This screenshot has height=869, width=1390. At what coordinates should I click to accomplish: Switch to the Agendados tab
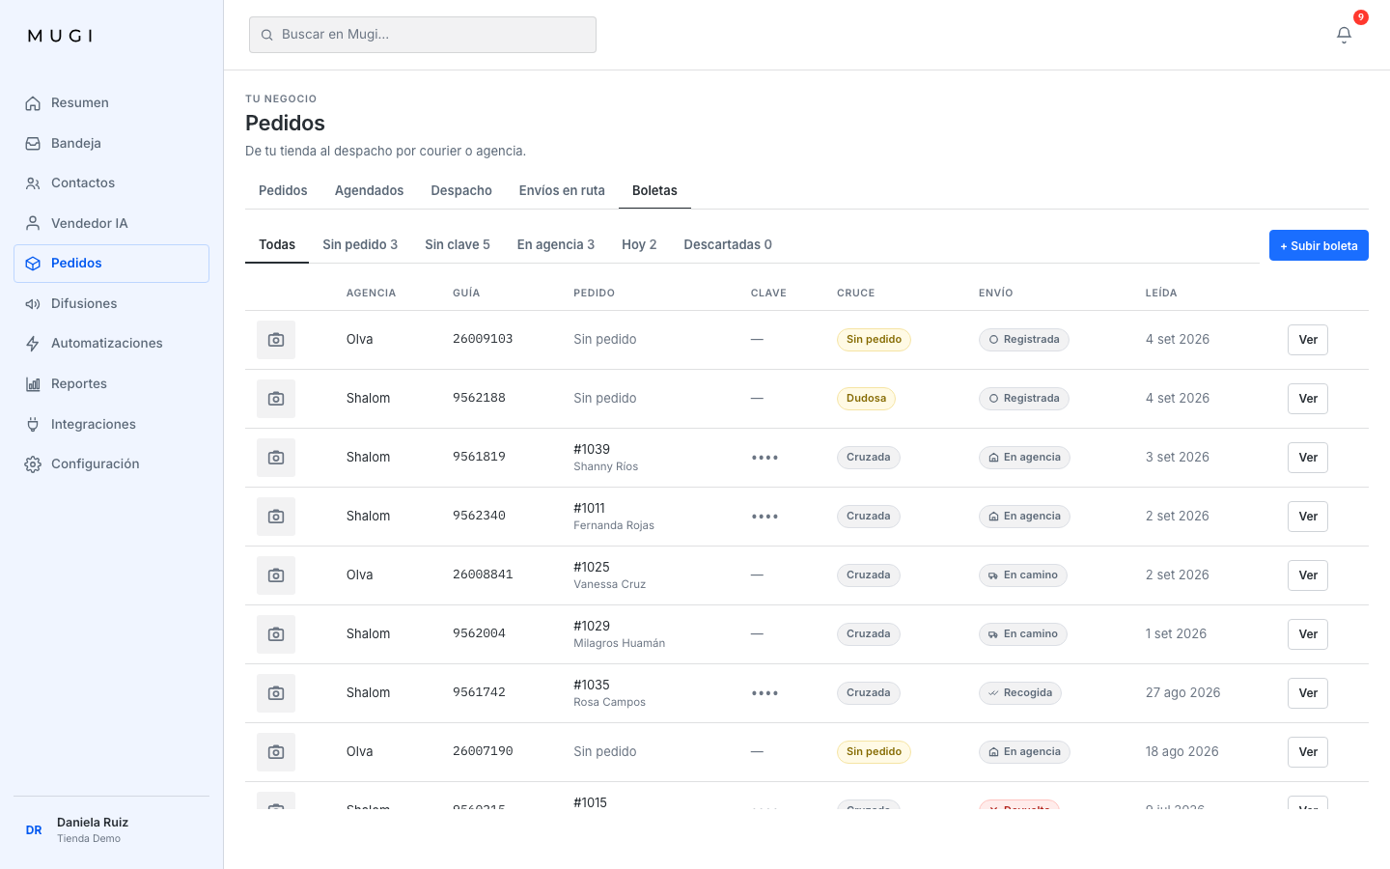369,190
